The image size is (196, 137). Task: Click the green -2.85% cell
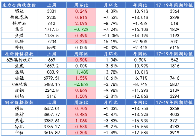(81, 84)
